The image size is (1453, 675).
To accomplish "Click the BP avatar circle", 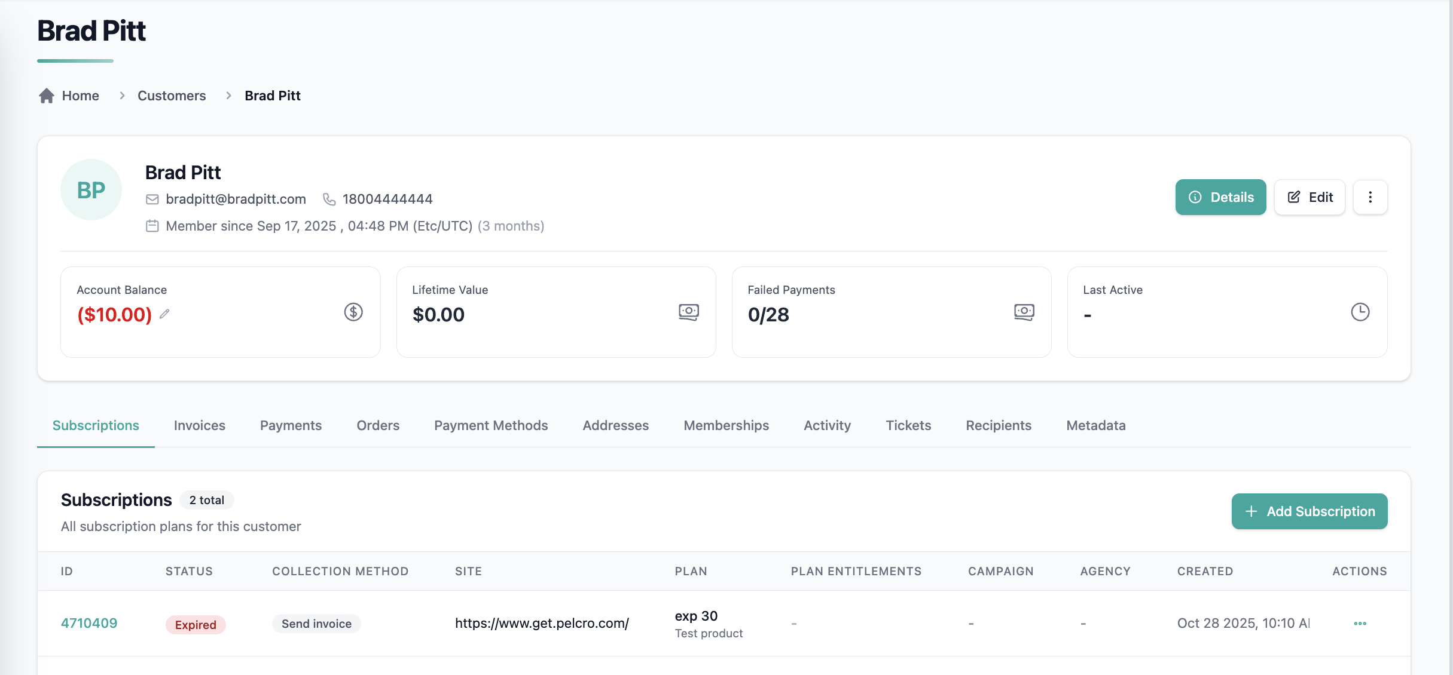I will point(91,190).
